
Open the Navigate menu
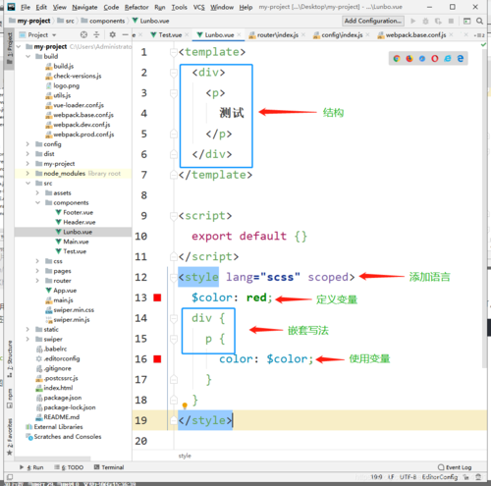(x=84, y=7)
